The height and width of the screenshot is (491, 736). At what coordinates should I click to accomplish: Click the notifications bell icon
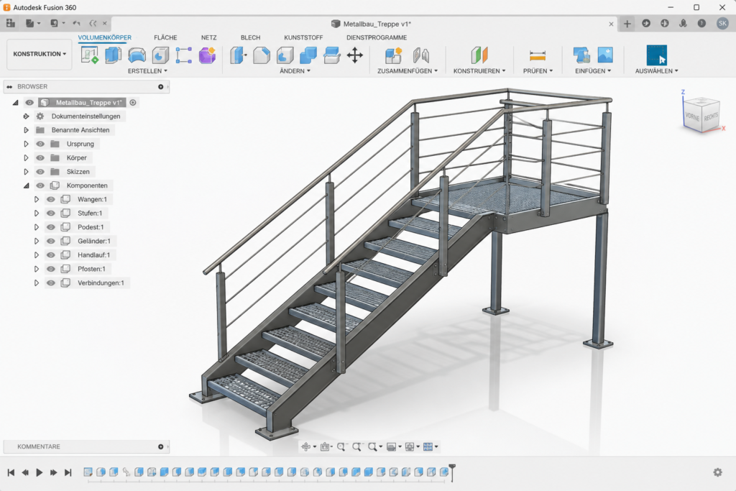[683, 23]
